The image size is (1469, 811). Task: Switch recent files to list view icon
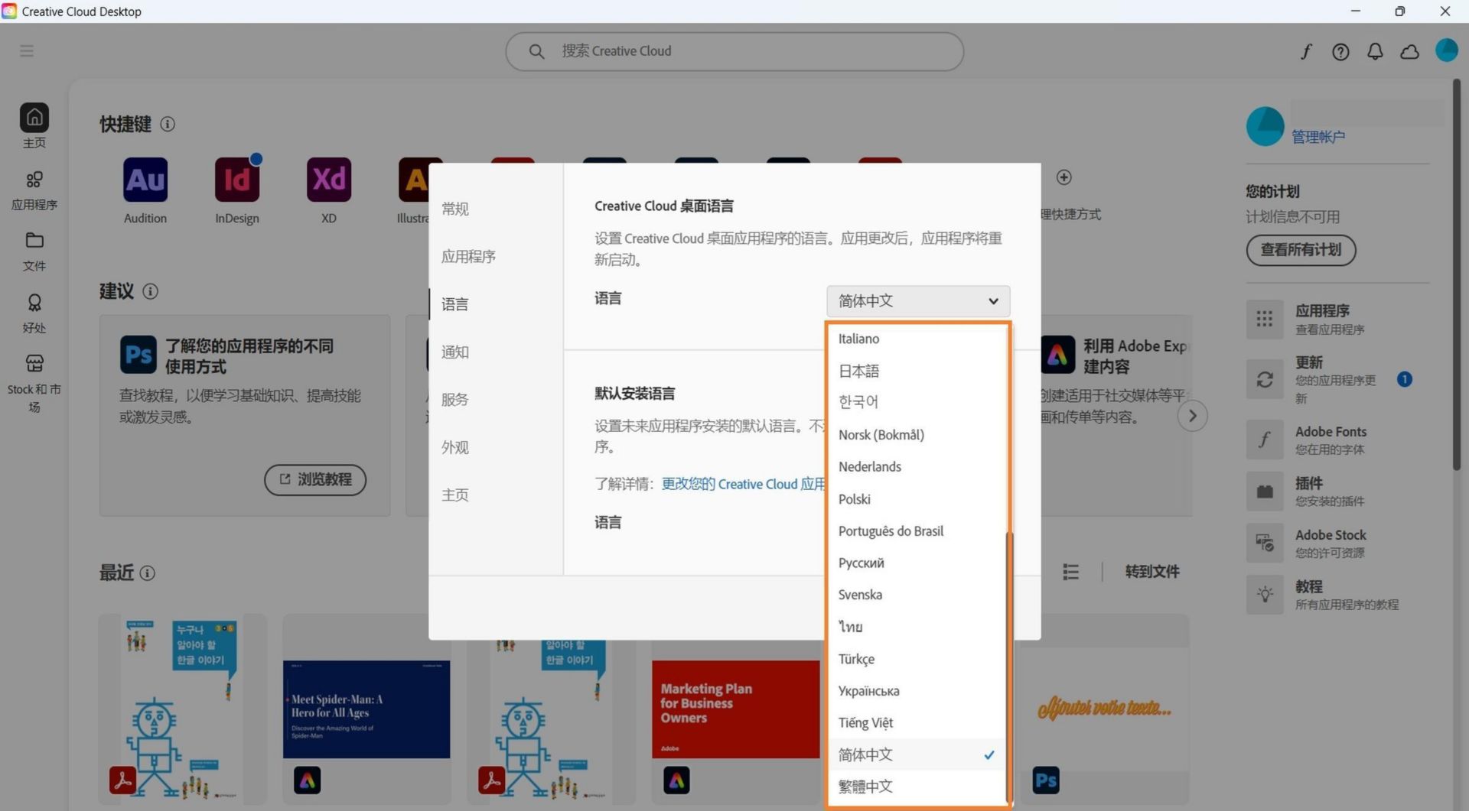(1070, 572)
